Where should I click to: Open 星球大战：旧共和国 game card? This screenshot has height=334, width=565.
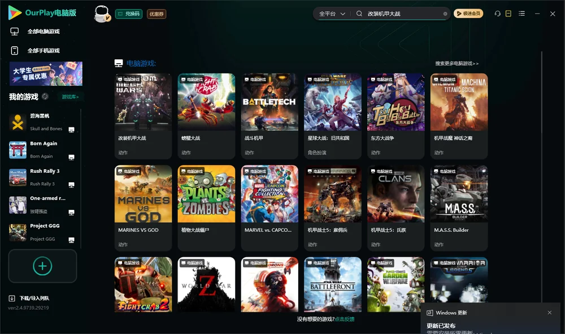tap(333, 116)
